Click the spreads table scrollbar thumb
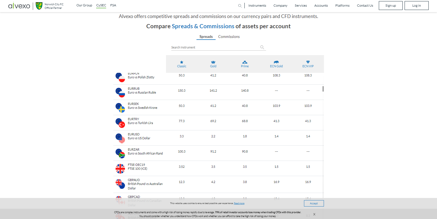This screenshot has height=219, width=437. click(x=323, y=89)
